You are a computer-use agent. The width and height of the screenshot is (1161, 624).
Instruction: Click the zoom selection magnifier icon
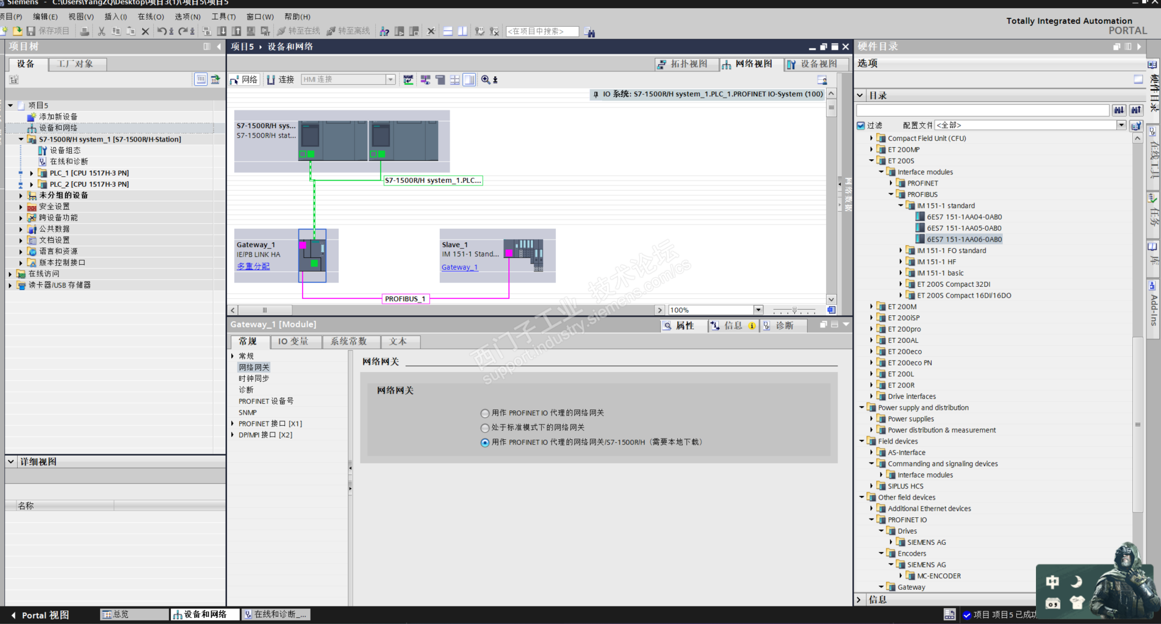[486, 80]
